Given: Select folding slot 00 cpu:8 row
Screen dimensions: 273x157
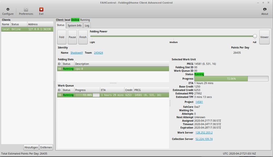Looking at the screenshot, I should coord(113,69).
